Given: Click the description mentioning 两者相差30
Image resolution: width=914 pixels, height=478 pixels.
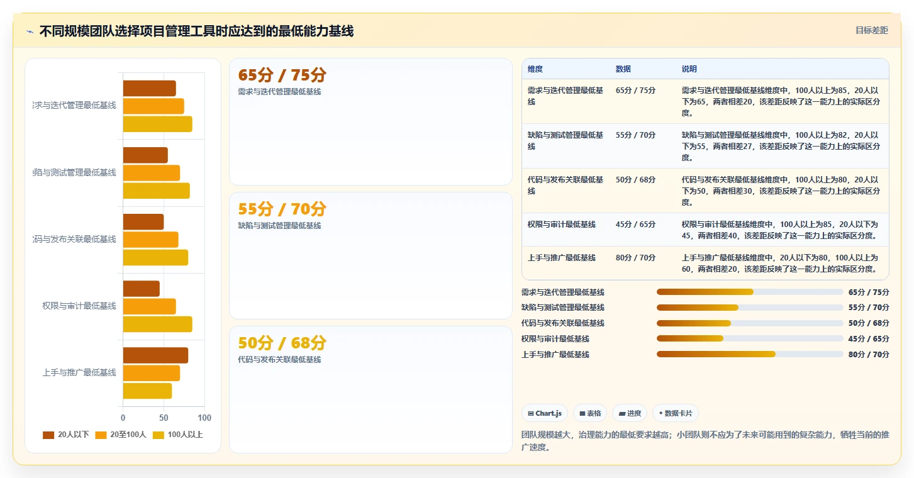Looking at the screenshot, I should 781,191.
